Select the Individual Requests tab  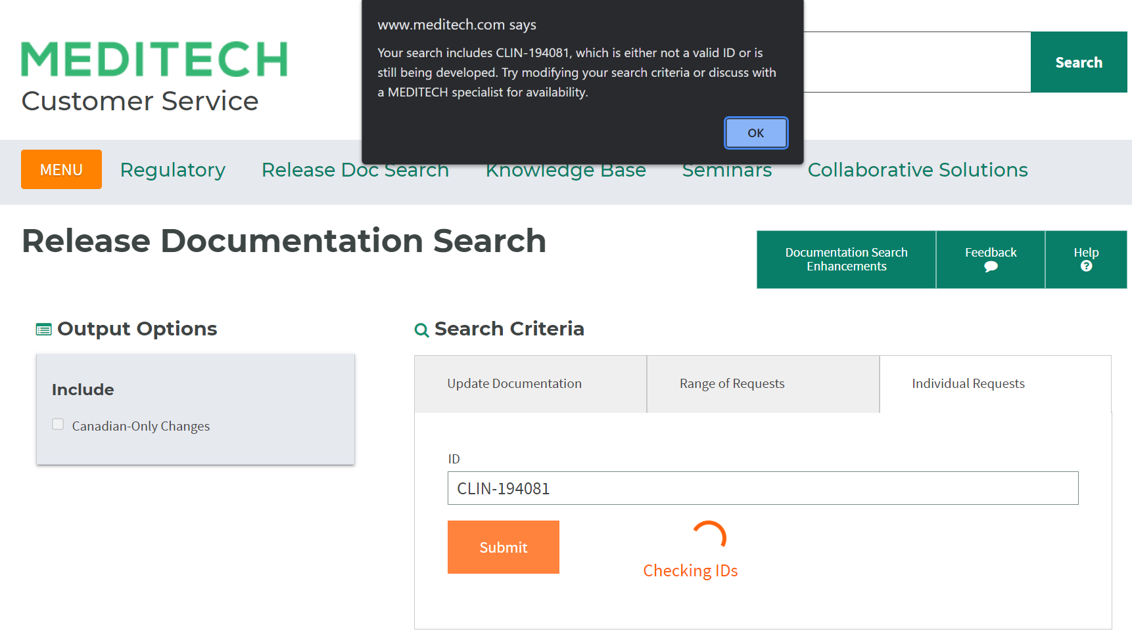point(995,384)
